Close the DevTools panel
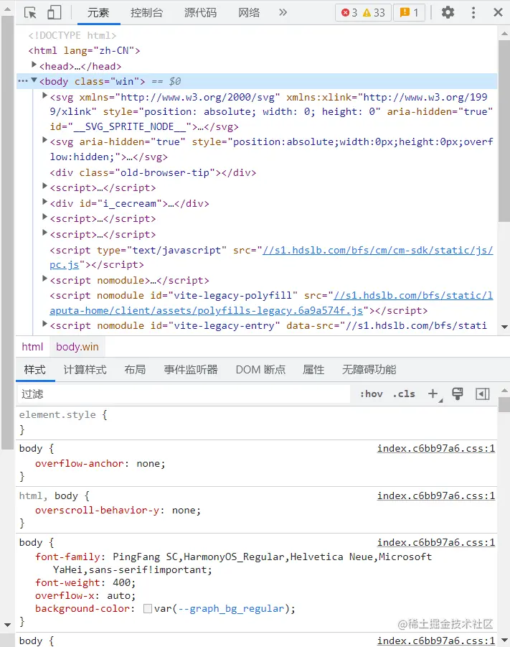 [x=498, y=12]
